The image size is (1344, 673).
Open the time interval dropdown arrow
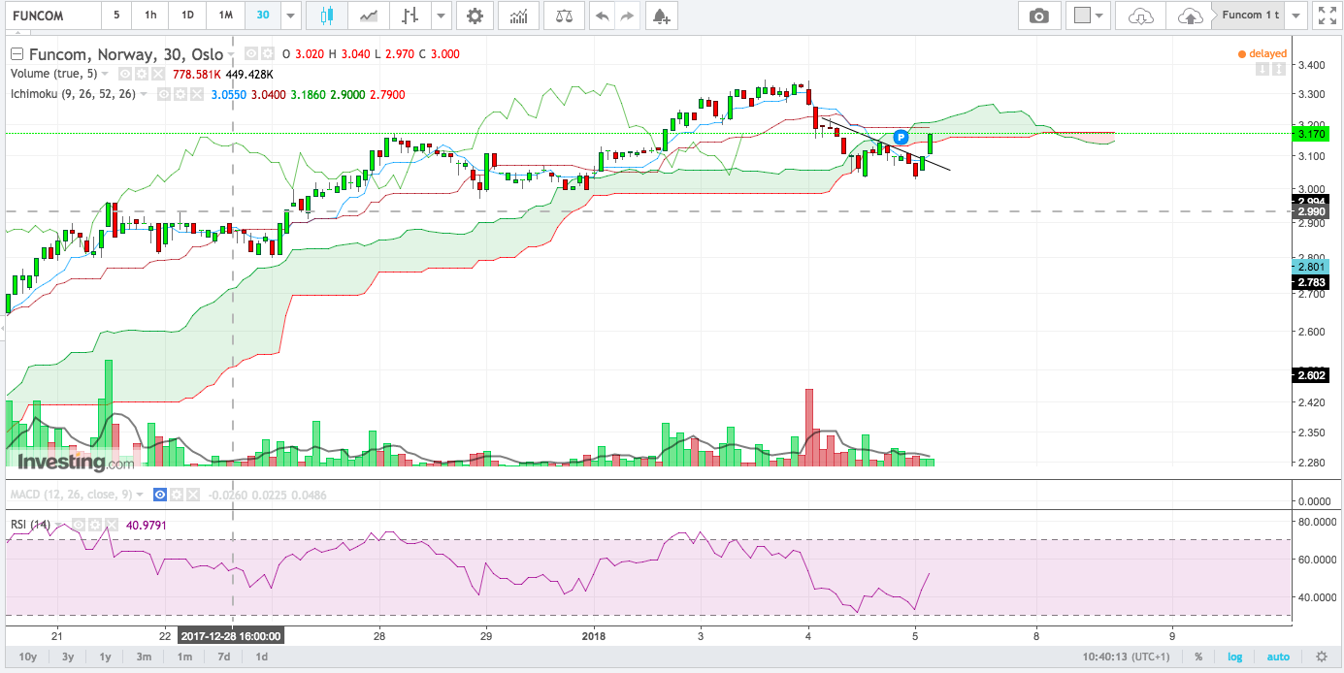click(x=291, y=16)
